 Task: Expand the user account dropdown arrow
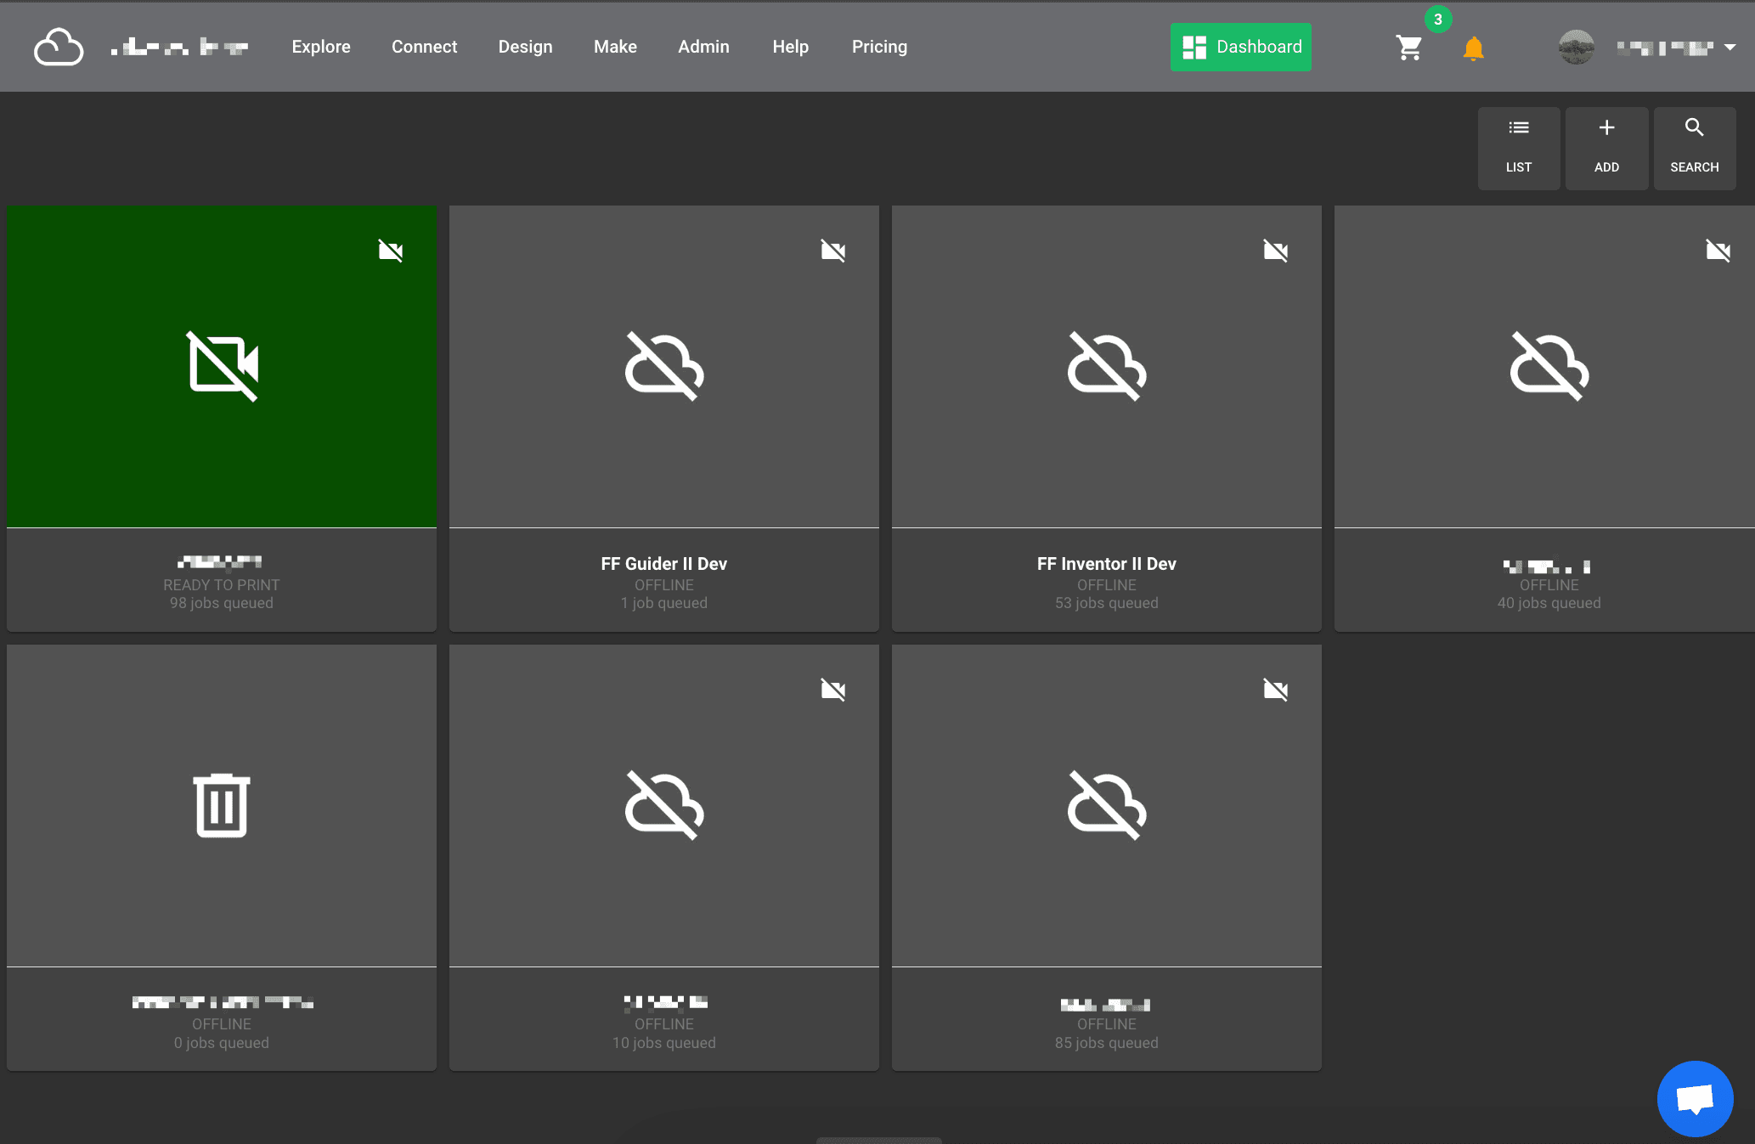[x=1730, y=48]
